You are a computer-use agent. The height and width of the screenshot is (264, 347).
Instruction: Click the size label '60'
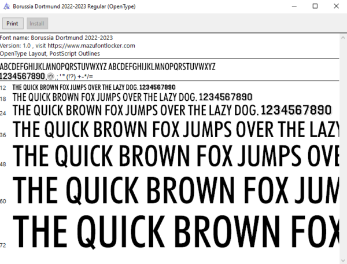coord(3,201)
